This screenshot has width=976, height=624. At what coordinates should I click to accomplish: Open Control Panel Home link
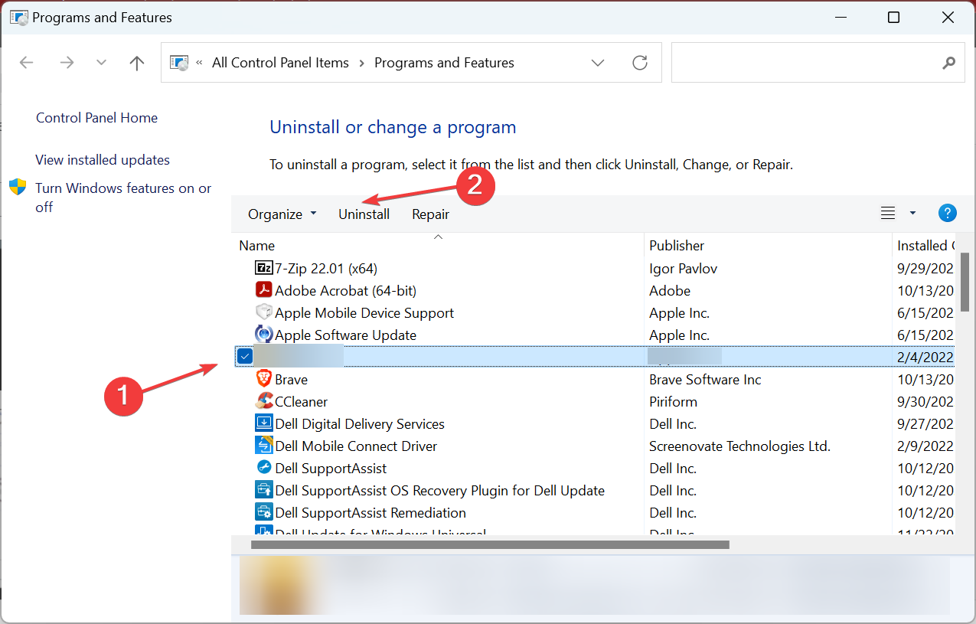click(x=96, y=118)
